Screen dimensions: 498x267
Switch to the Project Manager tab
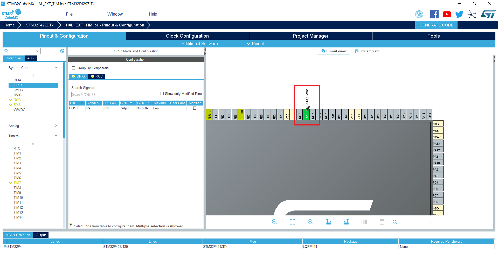tap(310, 36)
